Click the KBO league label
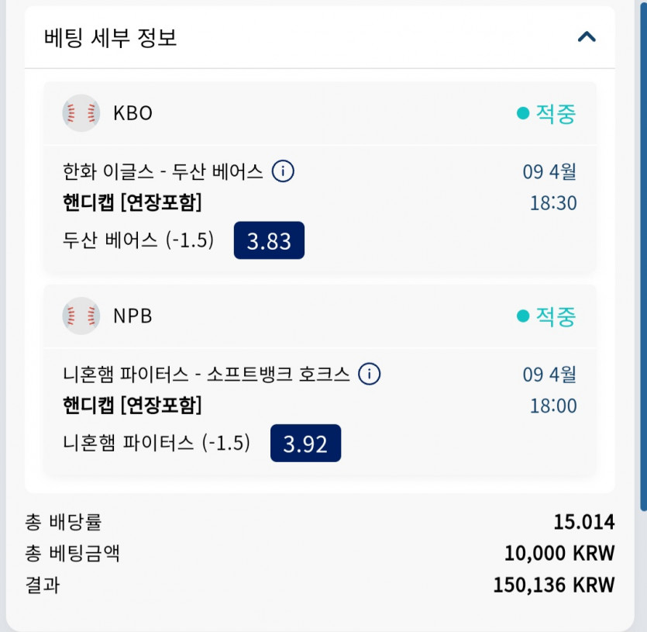 click(x=132, y=113)
